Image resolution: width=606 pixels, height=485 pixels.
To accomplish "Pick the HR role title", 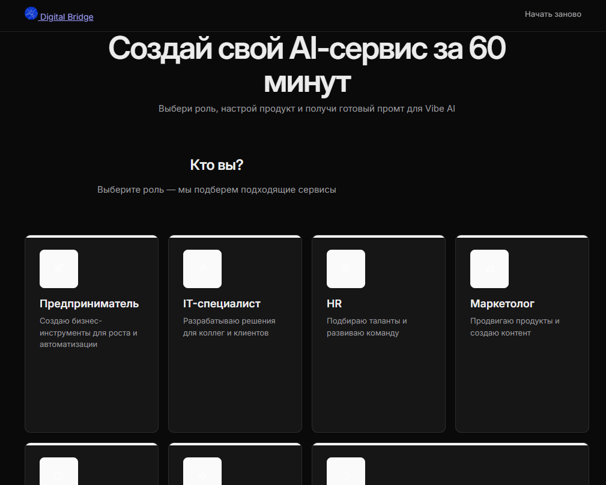I will 335,304.
